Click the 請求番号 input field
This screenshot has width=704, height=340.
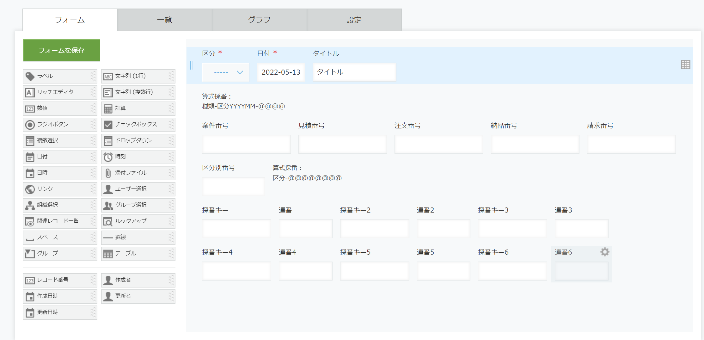pyautogui.click(x=631, y=144)
